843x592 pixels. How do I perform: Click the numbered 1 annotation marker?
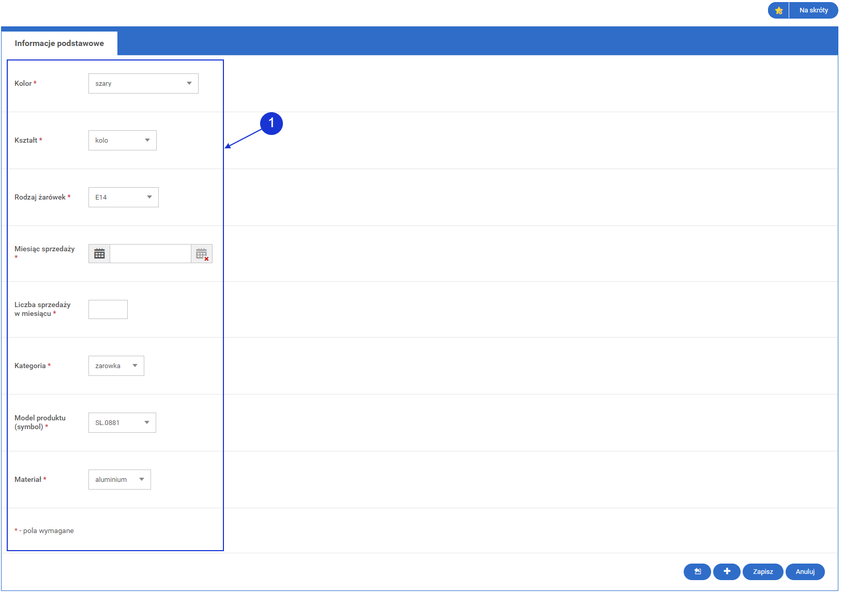272,124
